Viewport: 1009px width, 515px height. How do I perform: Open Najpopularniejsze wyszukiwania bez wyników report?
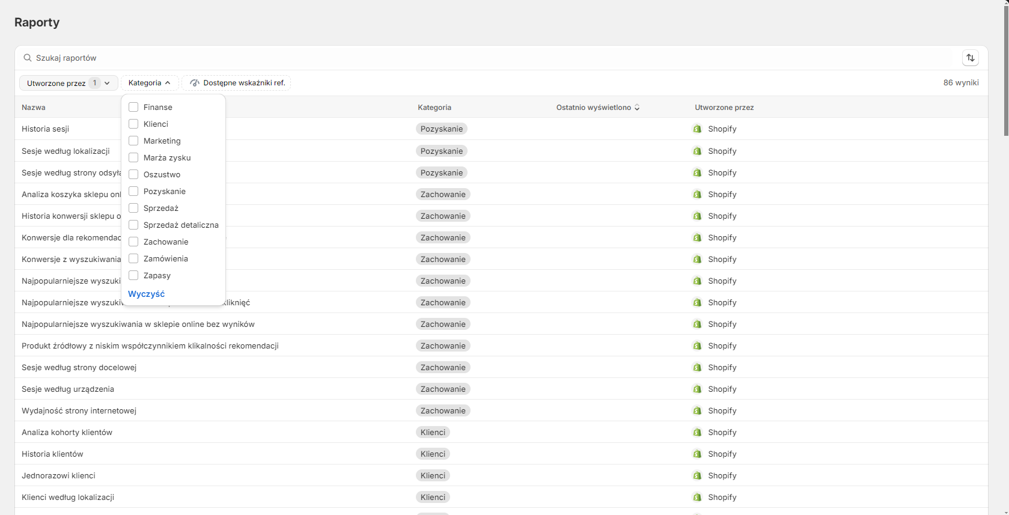(138, 324)
